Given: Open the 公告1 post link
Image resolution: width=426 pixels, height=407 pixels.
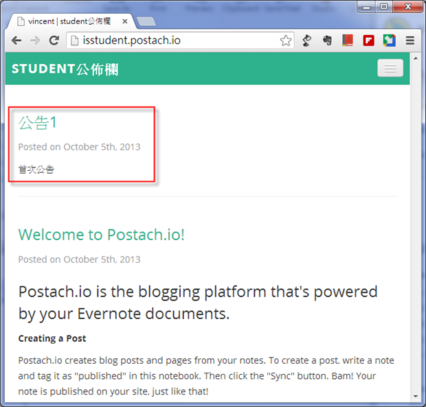Looking at the screenshot, I should point(38,123).
